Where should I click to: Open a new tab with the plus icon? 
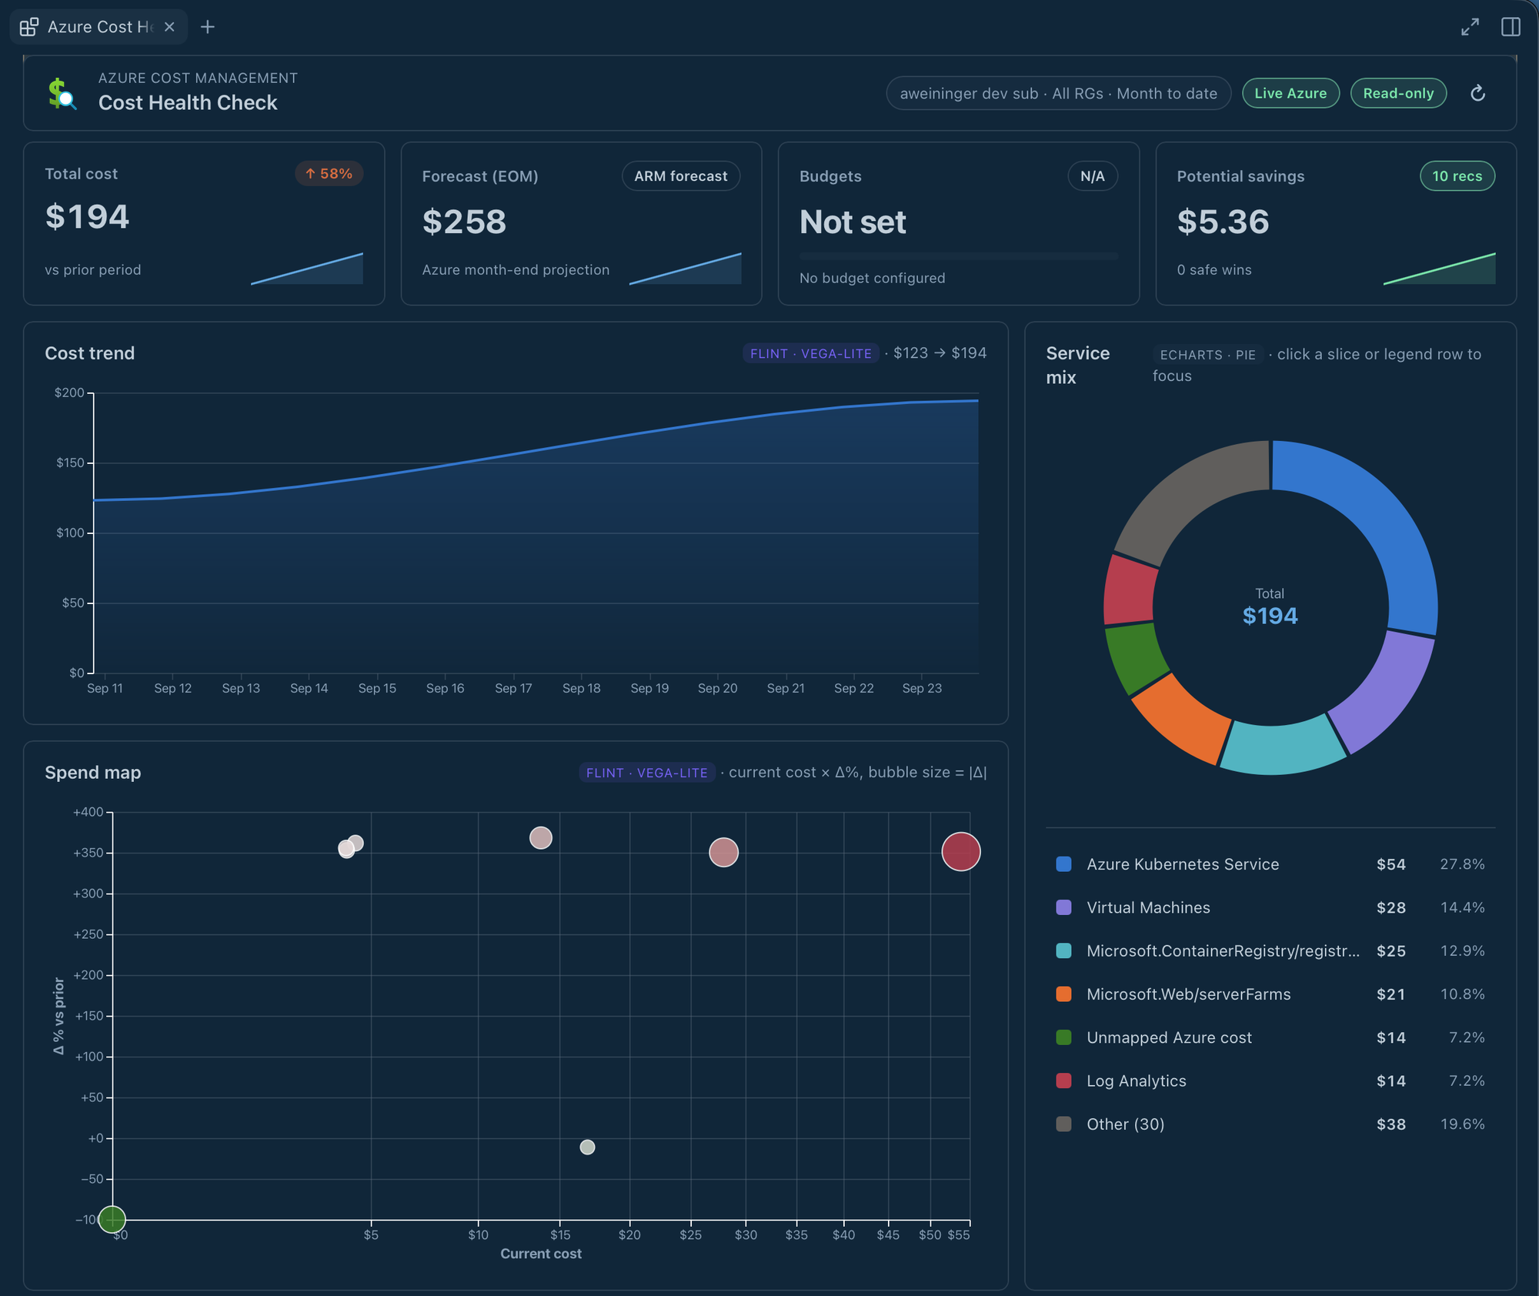[x=208, y=27]
